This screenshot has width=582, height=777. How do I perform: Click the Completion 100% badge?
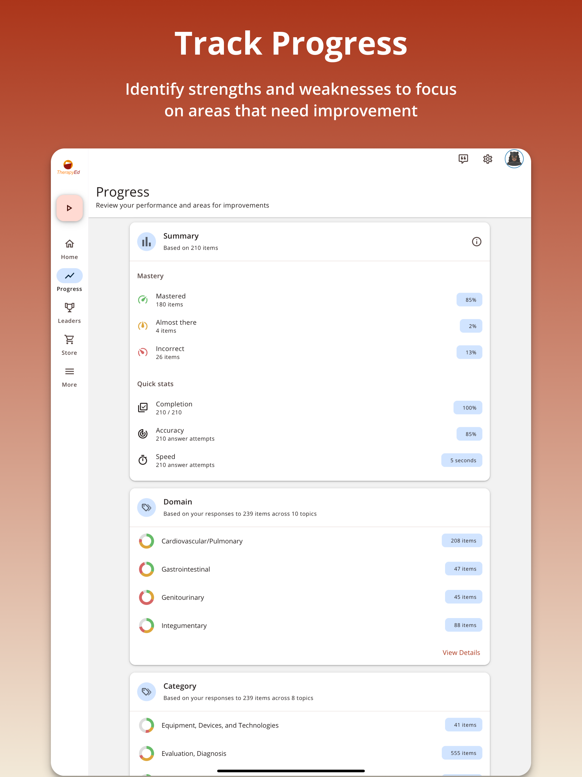point(468,408)
